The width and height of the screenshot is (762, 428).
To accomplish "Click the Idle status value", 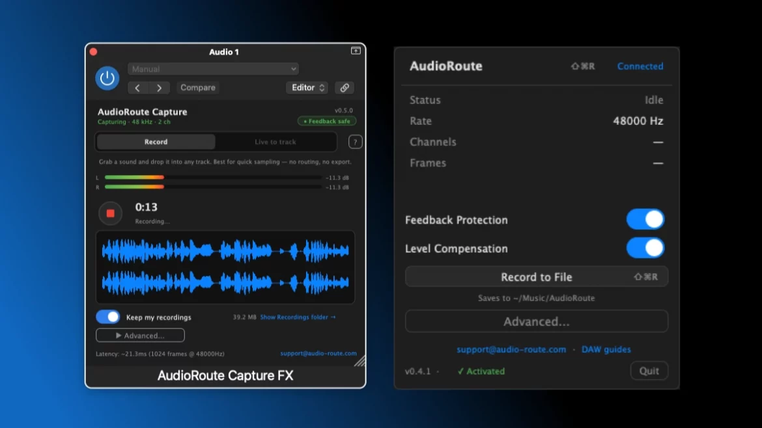I will [654, 100].
